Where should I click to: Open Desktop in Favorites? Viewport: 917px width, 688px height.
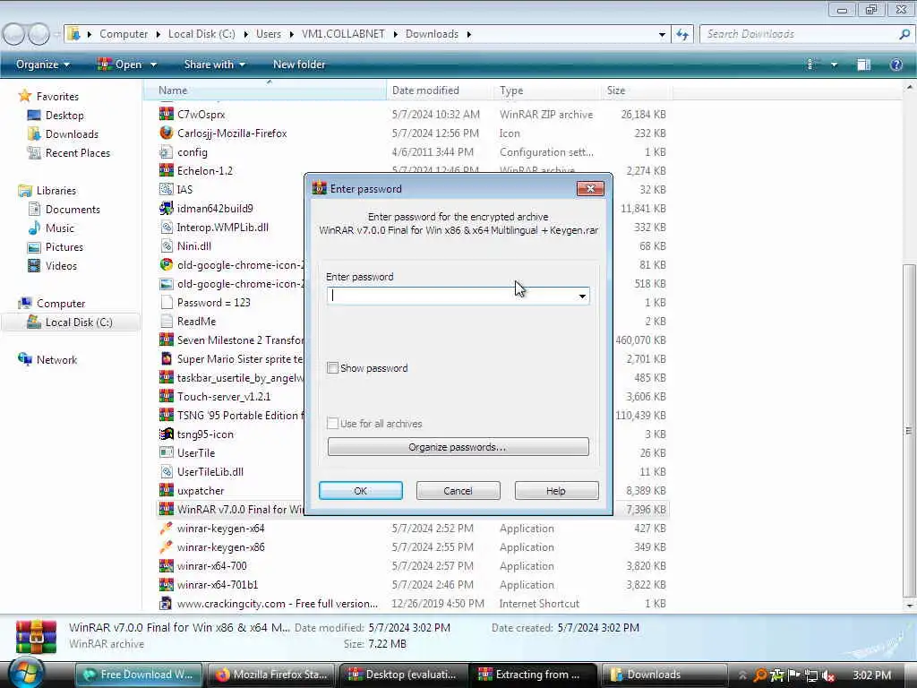pyautogui.click(x=64, y=116)
